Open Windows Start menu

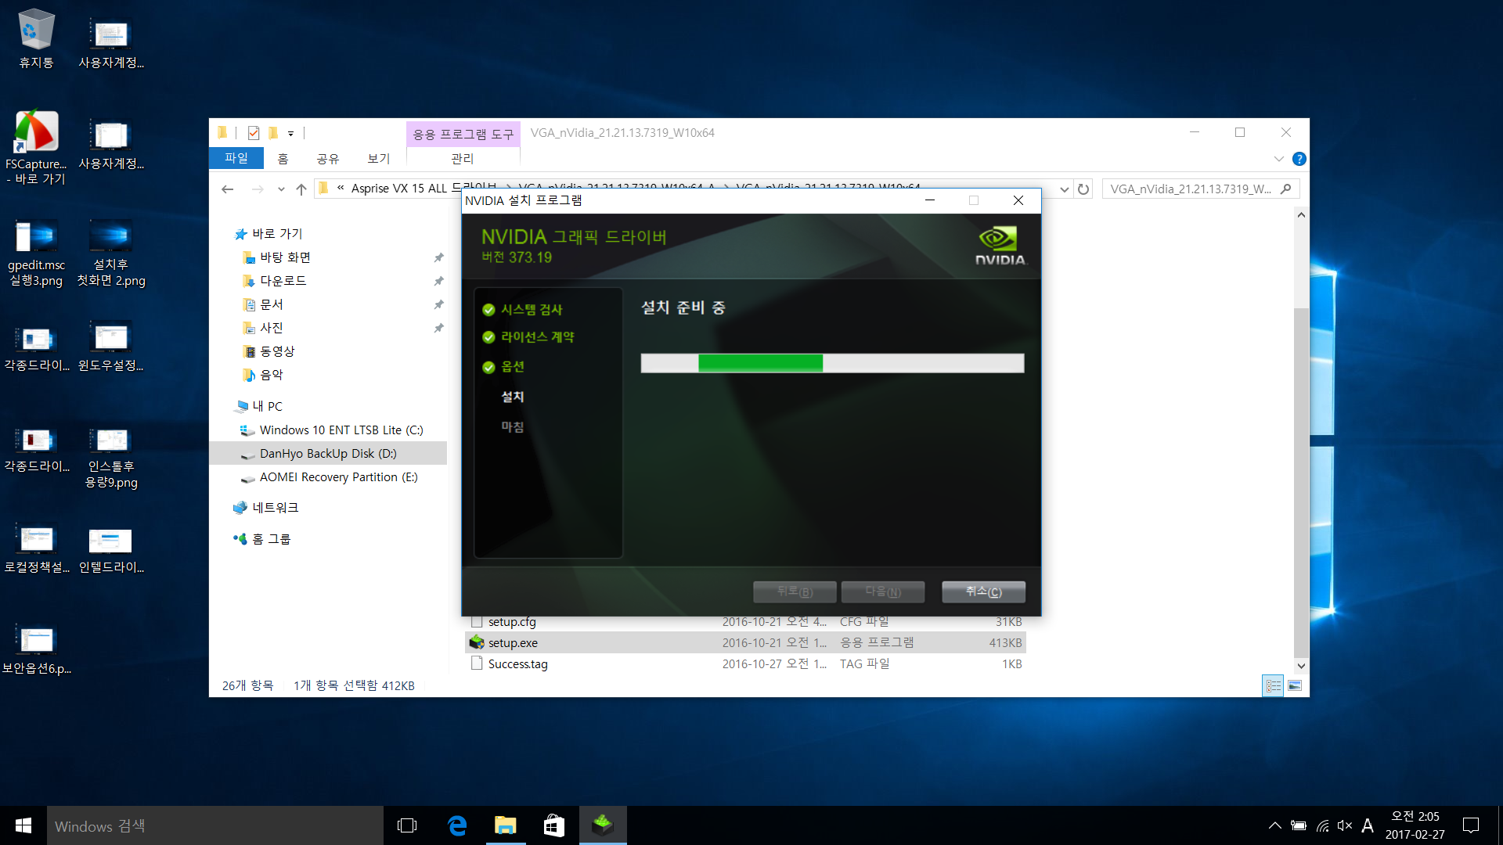pyautogui.click(x=23, y=825)
